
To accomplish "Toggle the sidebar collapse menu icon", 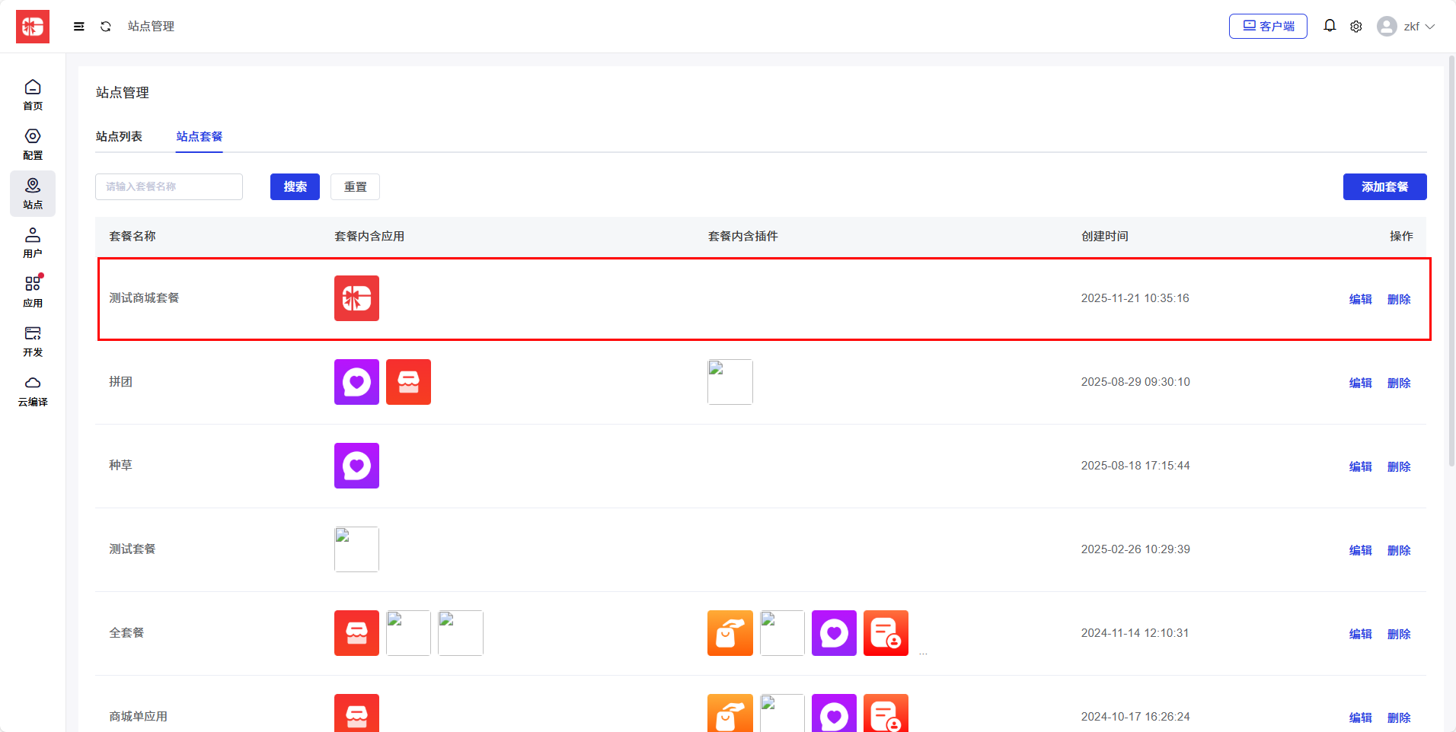I will (x=78, y=27).
